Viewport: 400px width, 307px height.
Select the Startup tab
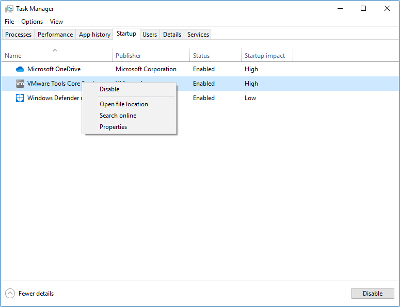[x=126, y=34]
